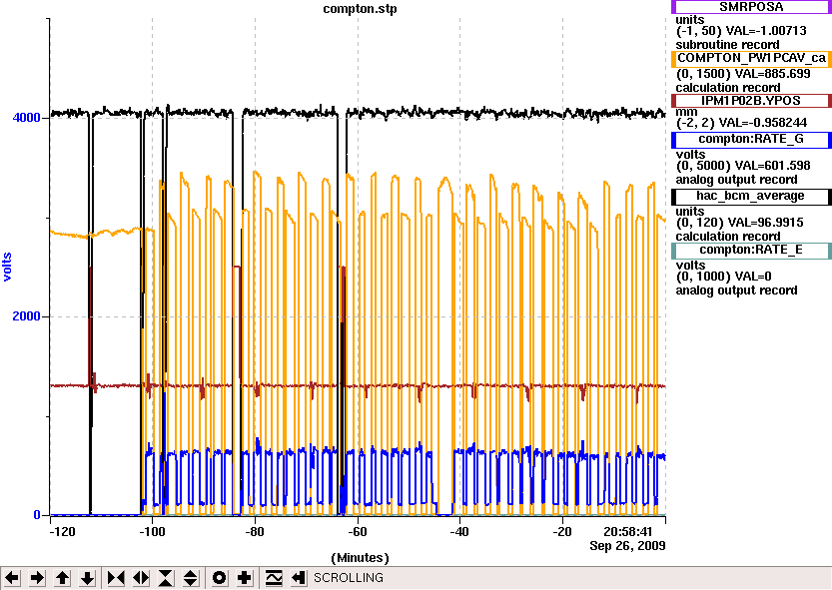This screenshot has height=590, width=832.
Task: Pan the plot right with the right arrow
Action: [37, 578]
